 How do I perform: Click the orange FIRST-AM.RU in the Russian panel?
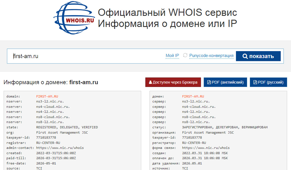click(x=193, y=97)
